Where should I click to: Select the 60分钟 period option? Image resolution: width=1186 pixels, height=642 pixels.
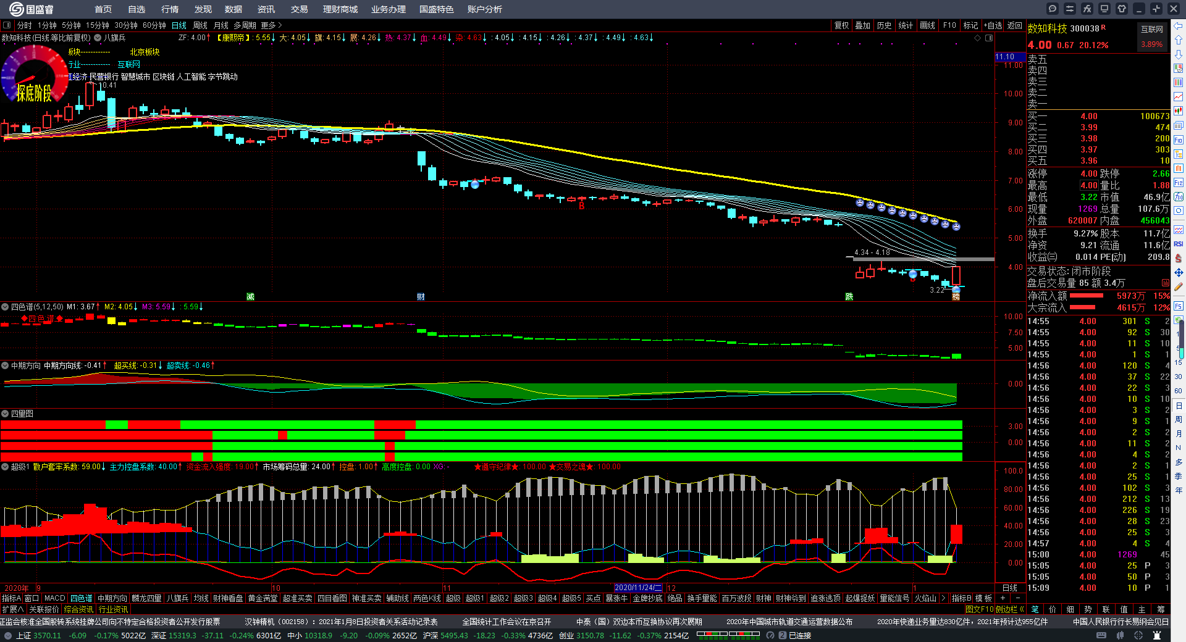[x=154, y=25]
